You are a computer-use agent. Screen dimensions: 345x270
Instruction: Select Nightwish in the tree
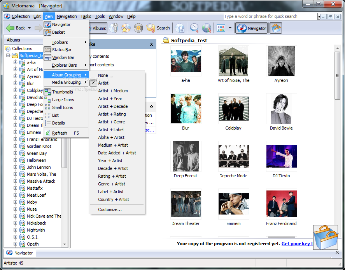tap(36, 230)
